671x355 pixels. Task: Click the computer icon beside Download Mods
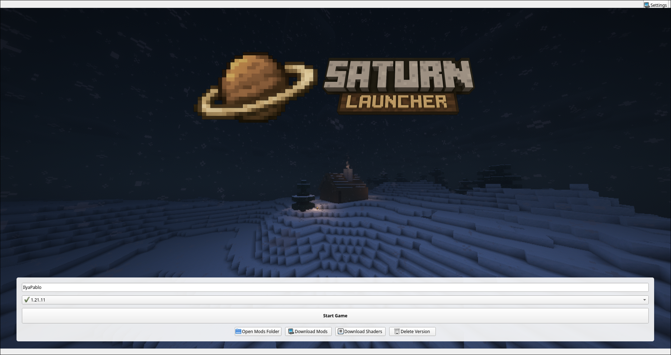[291, 331]
